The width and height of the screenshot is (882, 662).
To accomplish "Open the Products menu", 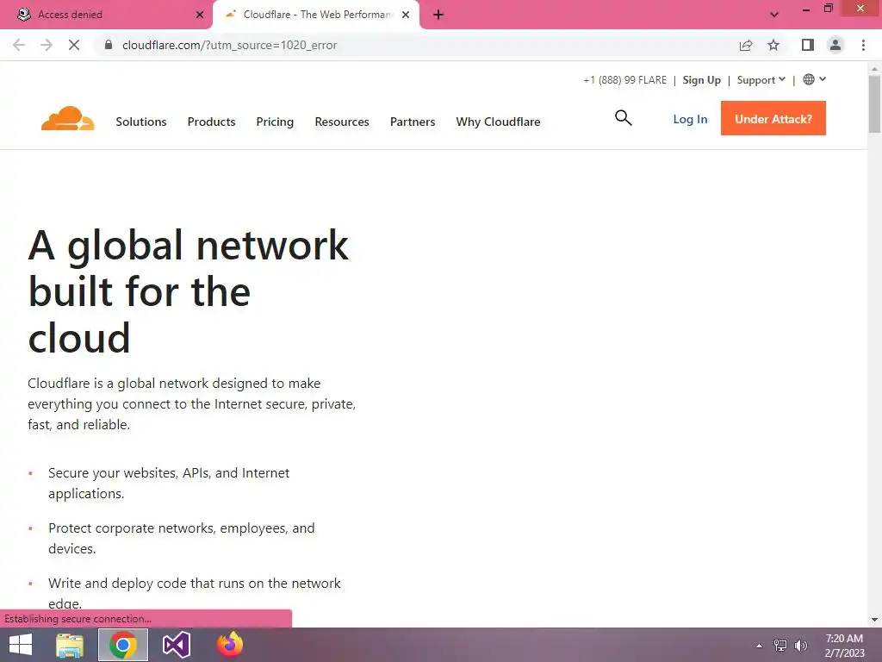I will (212, 122).
